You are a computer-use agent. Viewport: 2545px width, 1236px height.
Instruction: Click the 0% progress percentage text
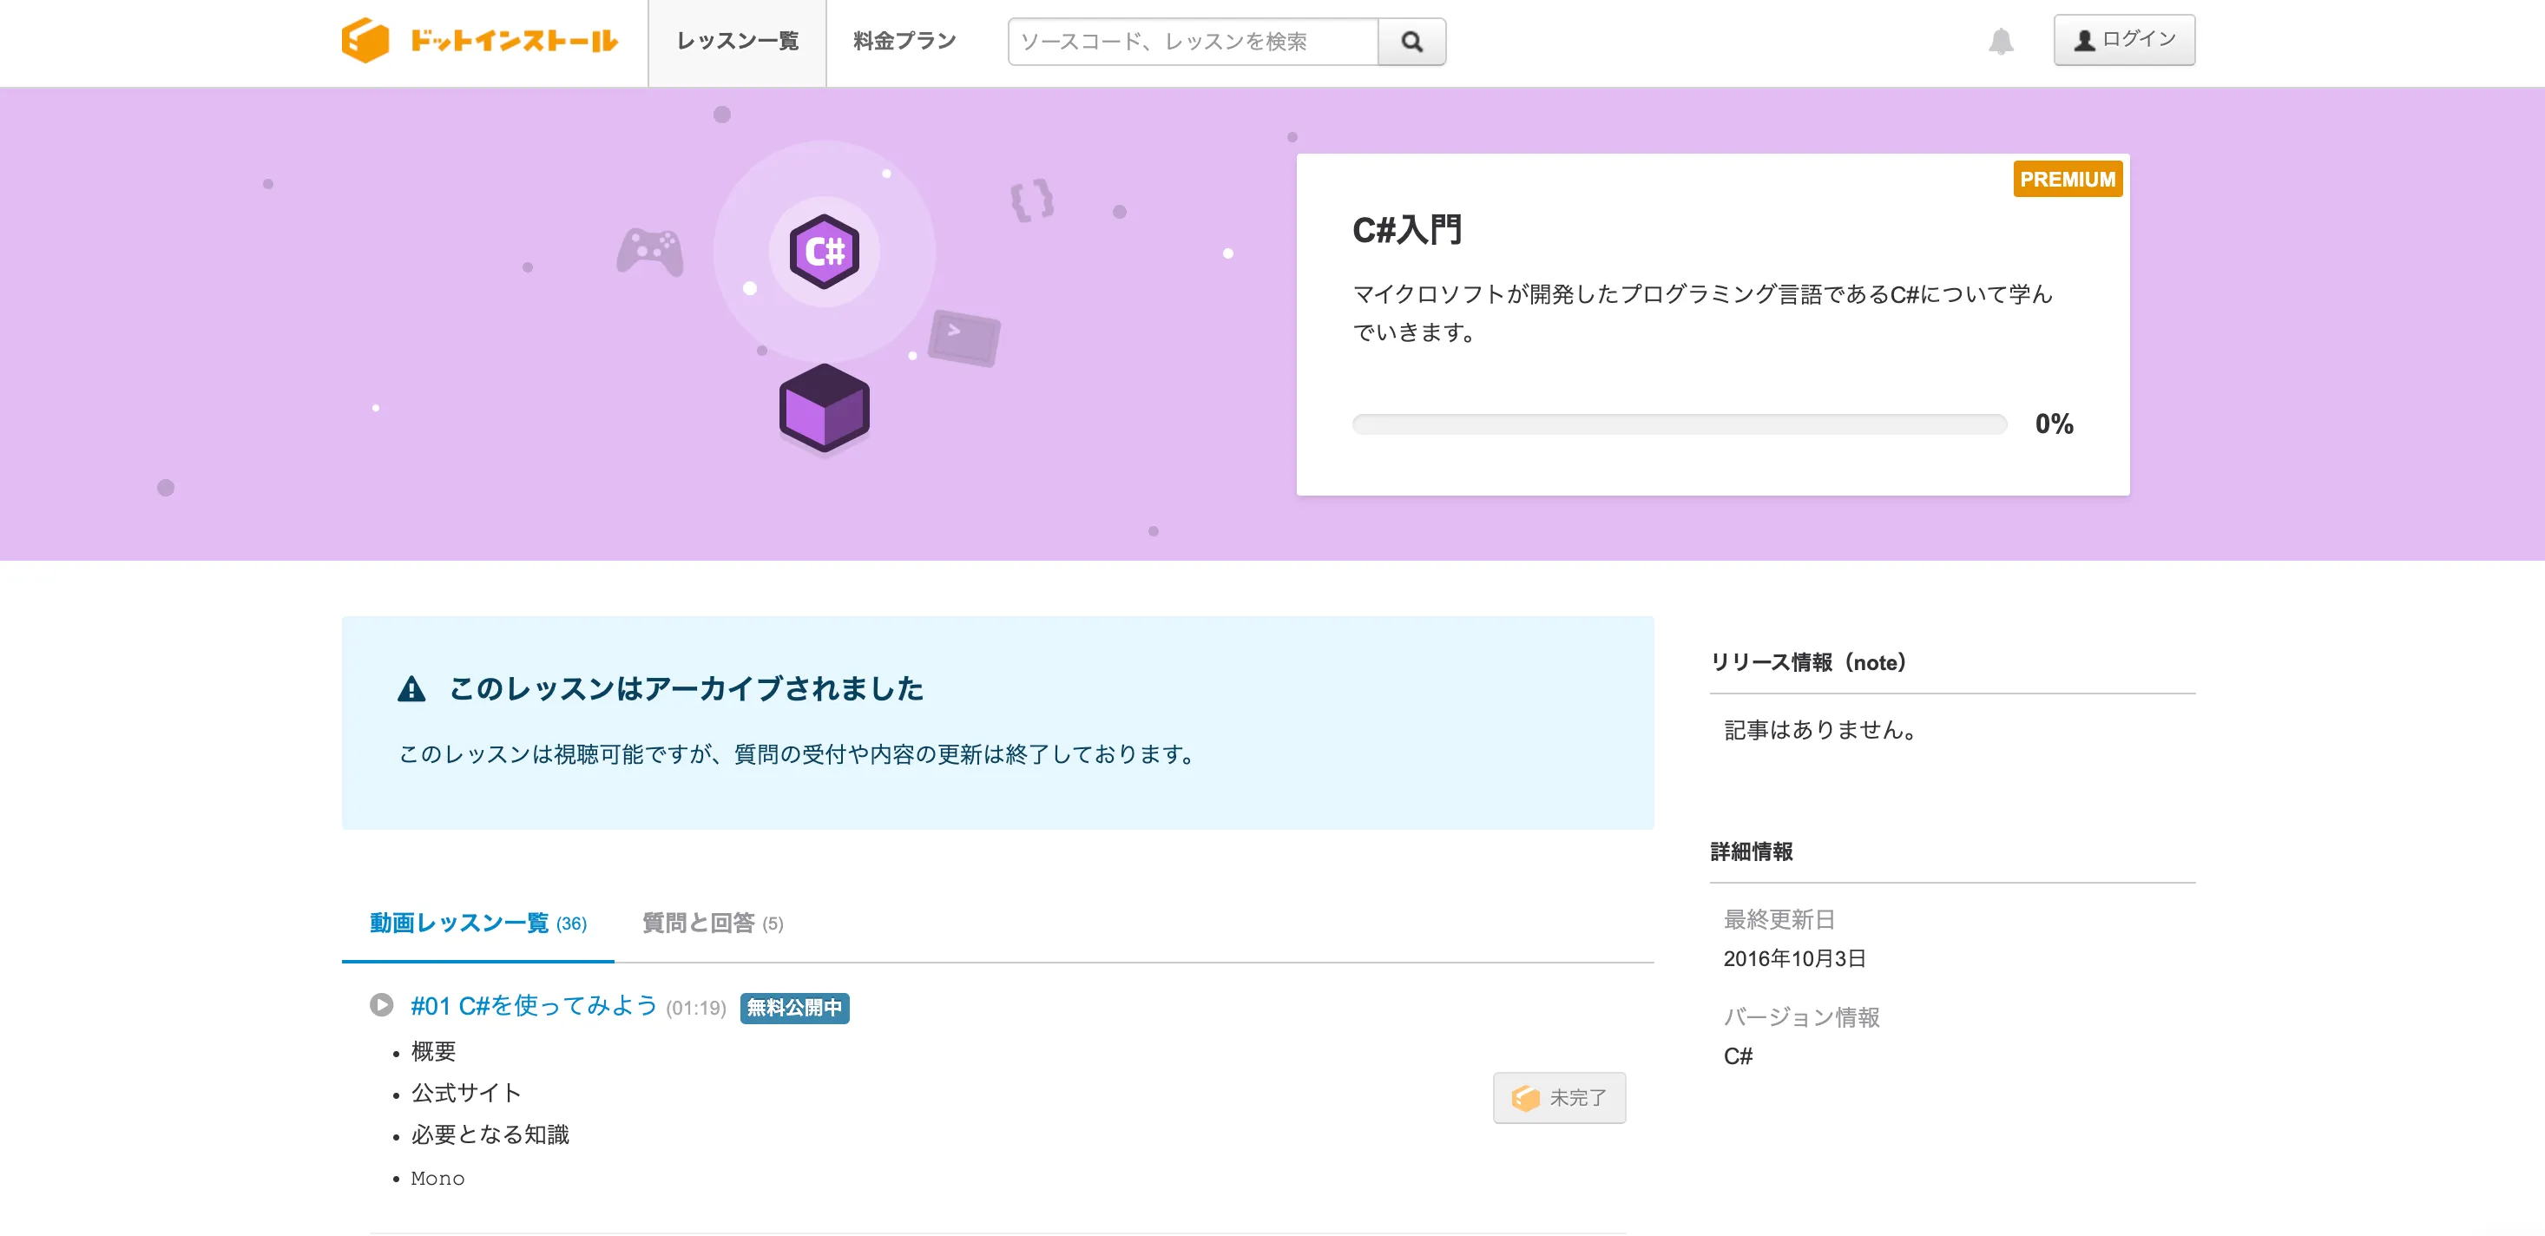2053,424
